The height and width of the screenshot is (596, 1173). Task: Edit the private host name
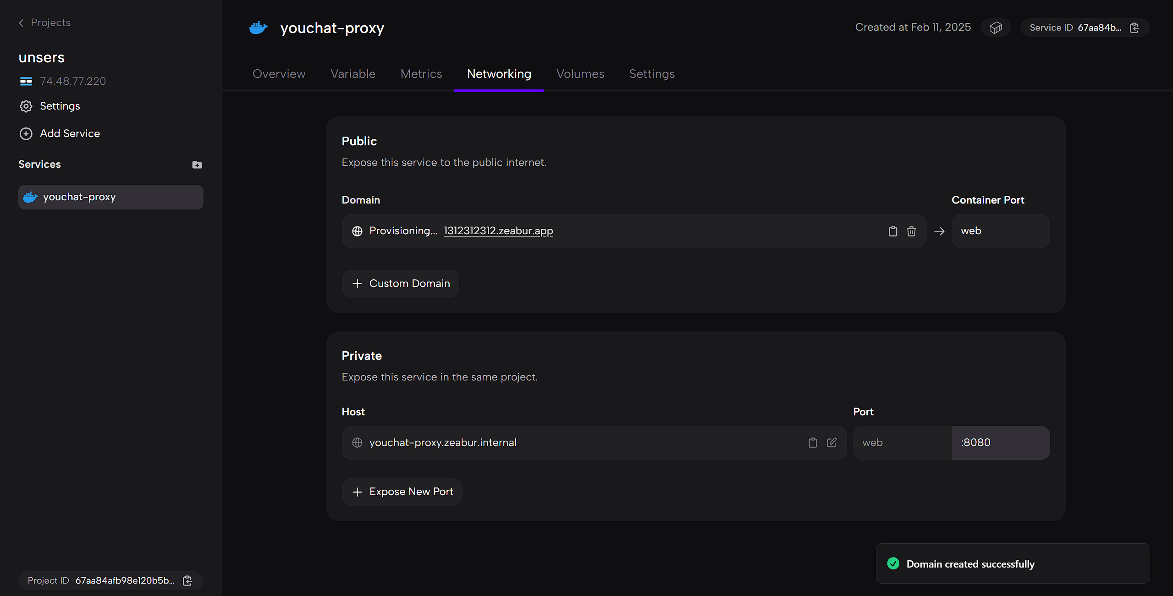[x=832, y=442]
